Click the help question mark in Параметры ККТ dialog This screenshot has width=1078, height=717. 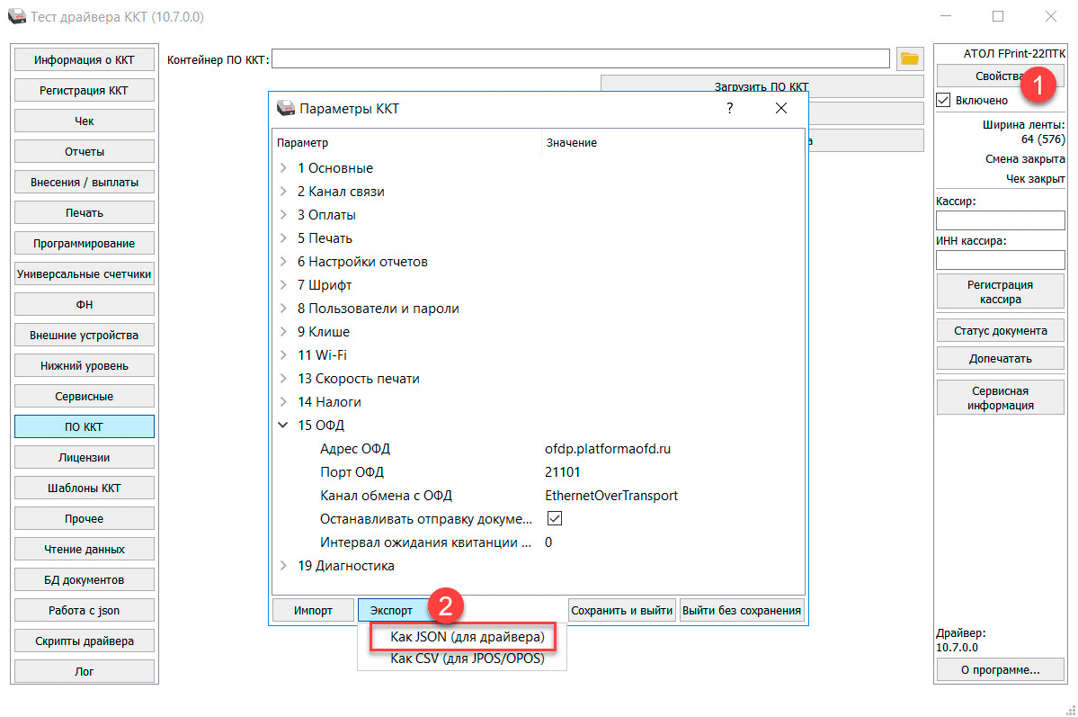[729, 109]
